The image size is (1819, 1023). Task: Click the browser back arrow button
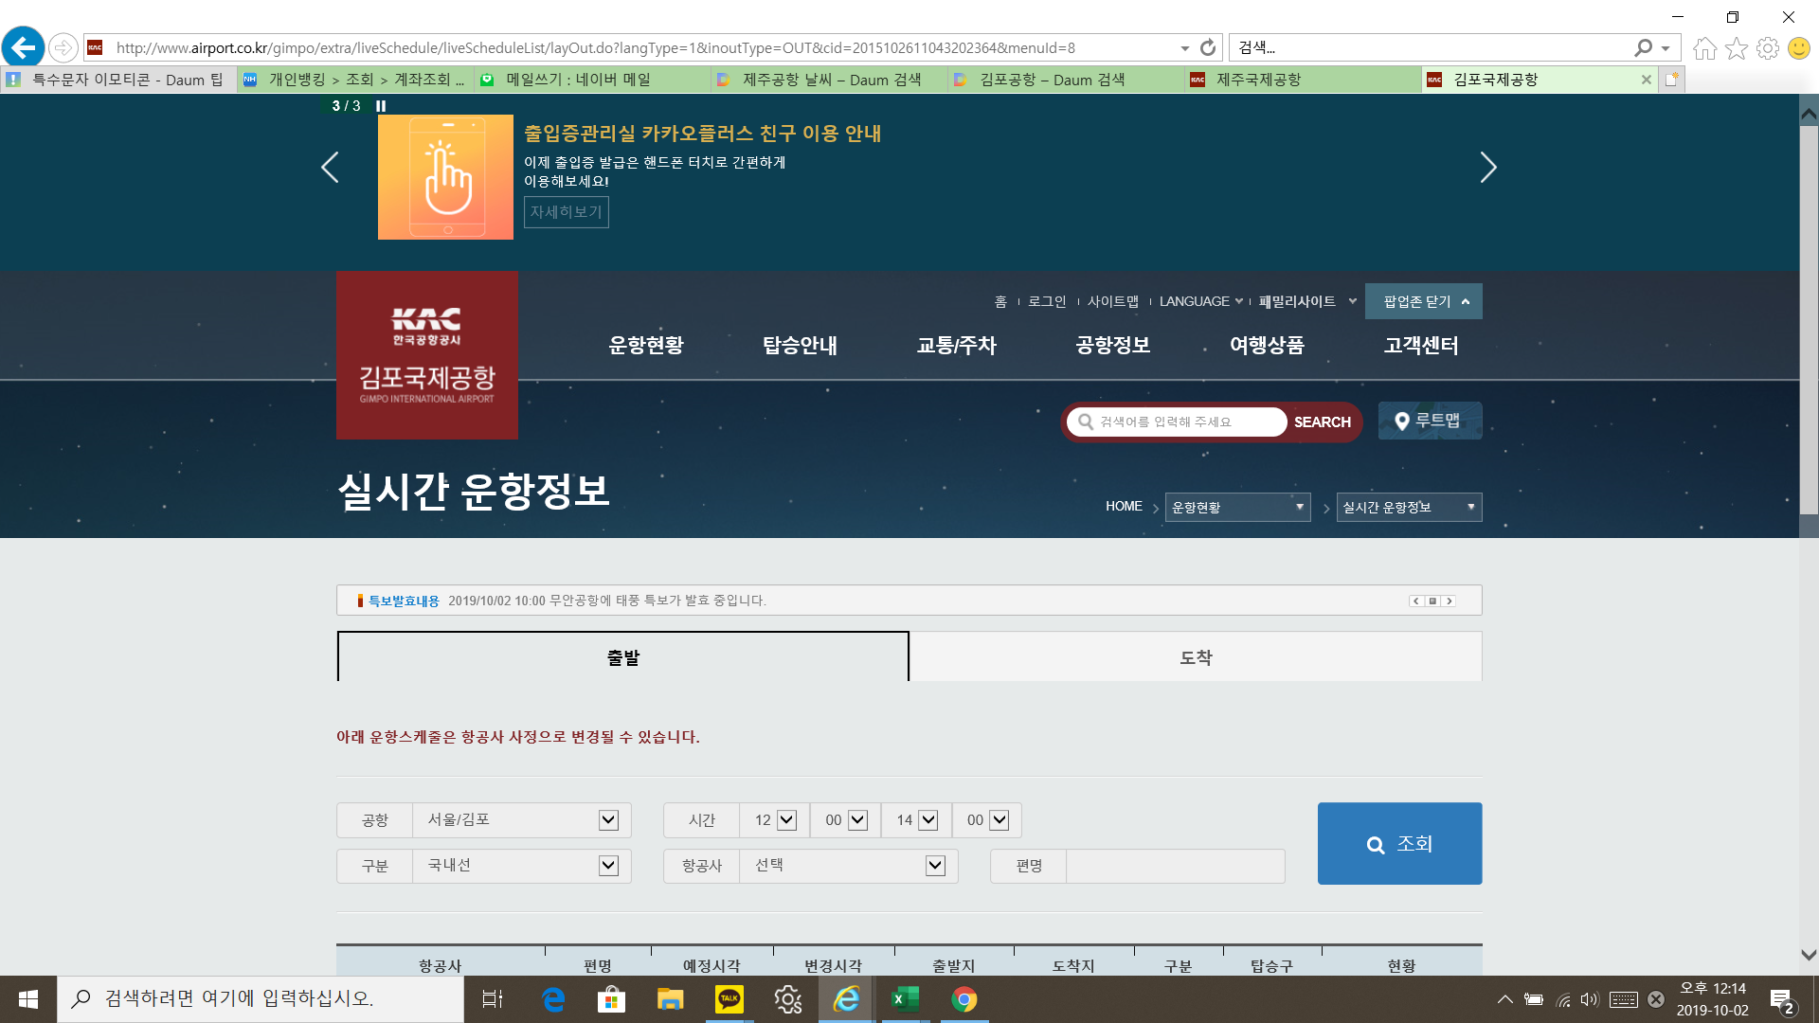(x=24, y=46)
